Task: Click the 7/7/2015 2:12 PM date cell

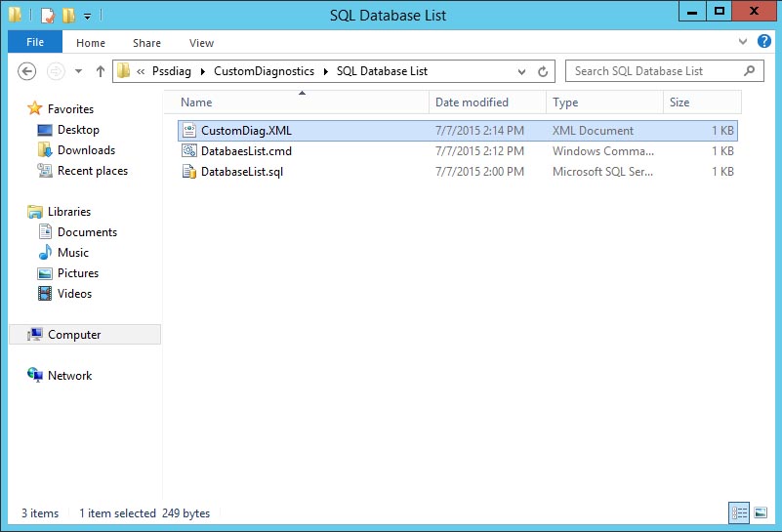Action: coord(479,151)
